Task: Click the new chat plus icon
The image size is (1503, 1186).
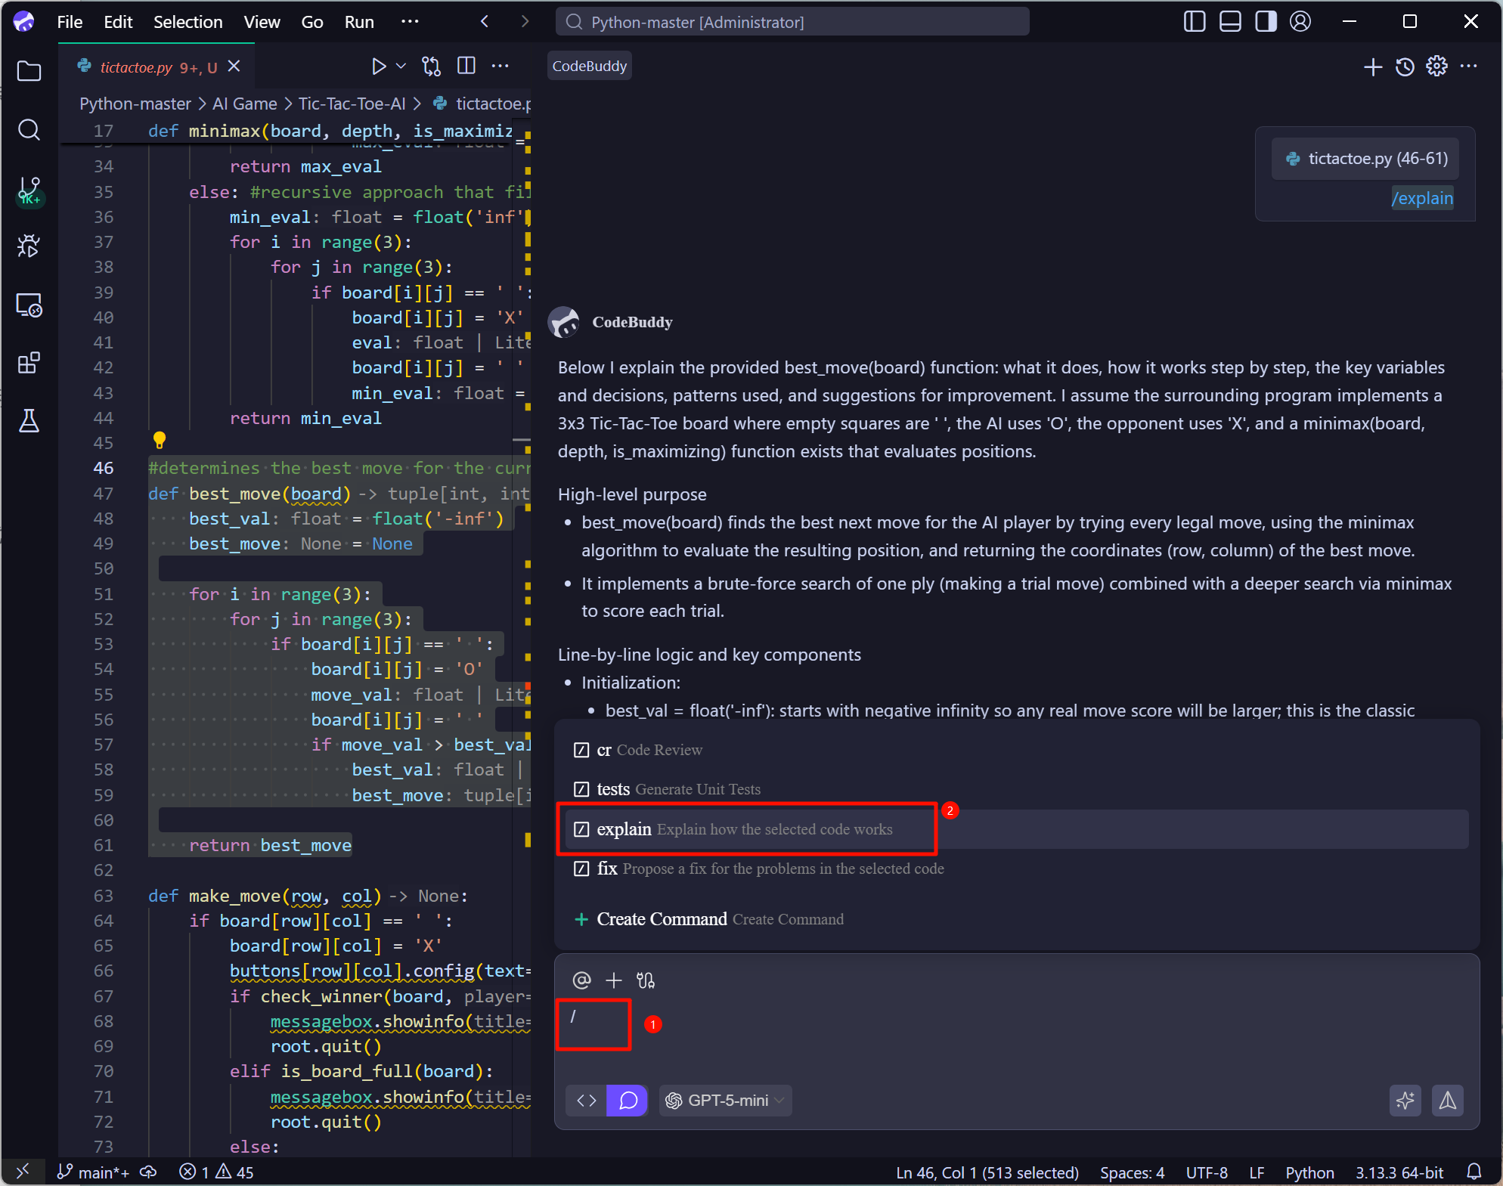Action: click(x=1372, y=67)
